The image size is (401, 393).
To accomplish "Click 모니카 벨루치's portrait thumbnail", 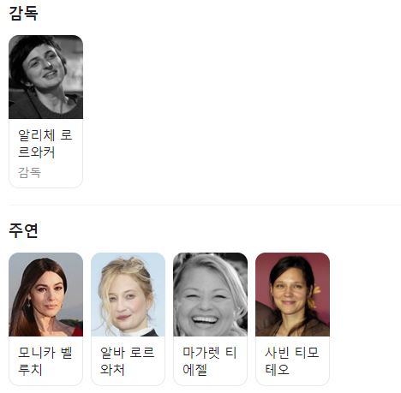I will point(45,295).
